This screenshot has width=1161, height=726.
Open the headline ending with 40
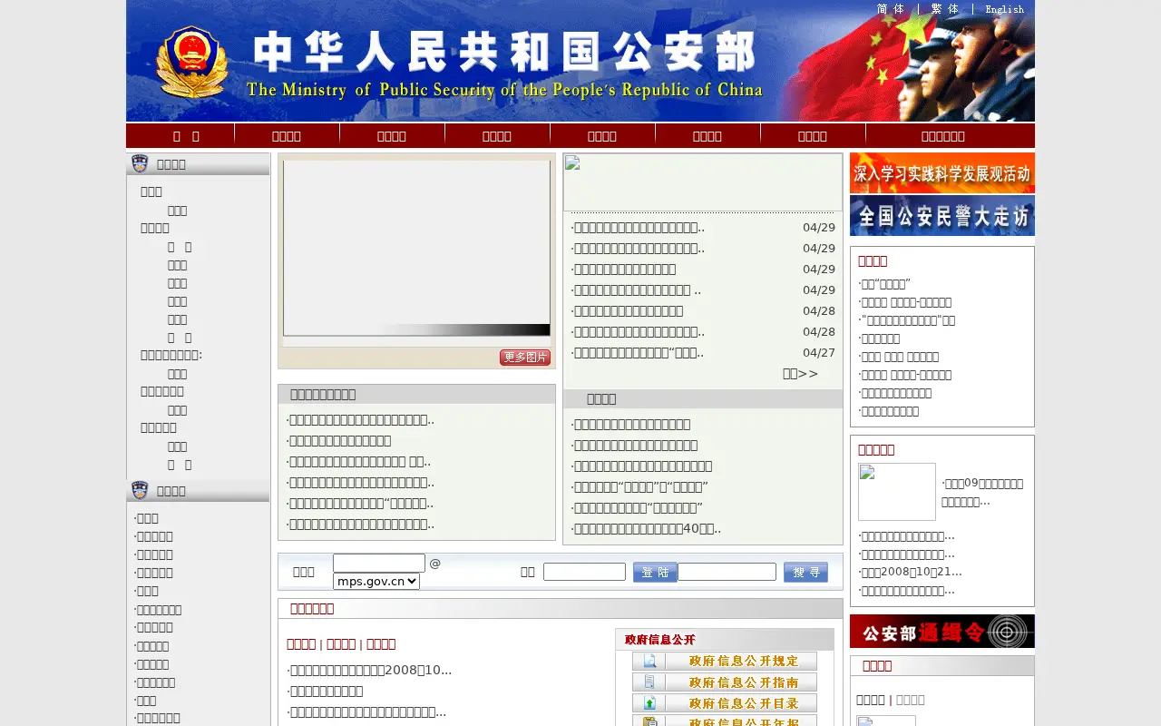[x=646, y=528]
